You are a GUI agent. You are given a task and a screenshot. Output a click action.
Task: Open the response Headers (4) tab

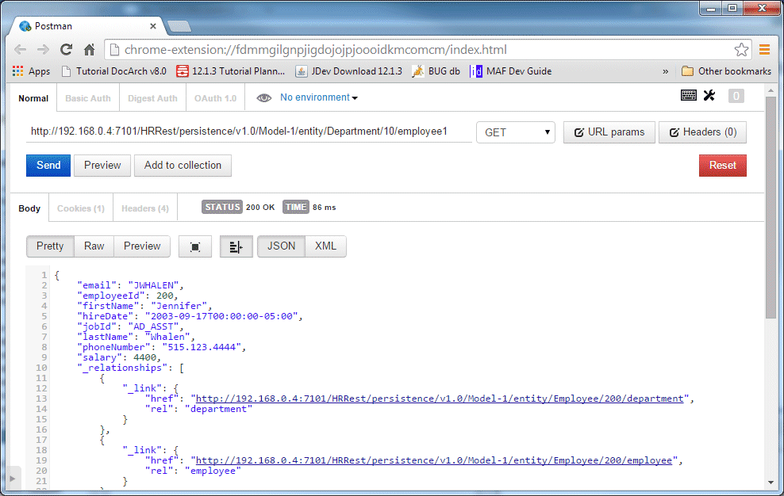tap(145, 208)
